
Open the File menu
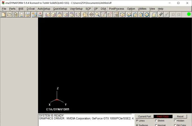4,9
